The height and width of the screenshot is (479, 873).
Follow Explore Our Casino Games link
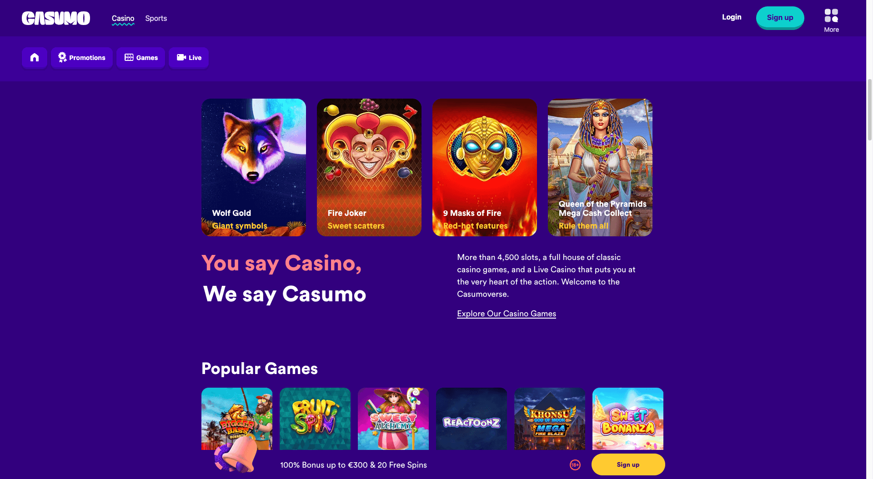[x=507, y=314]
